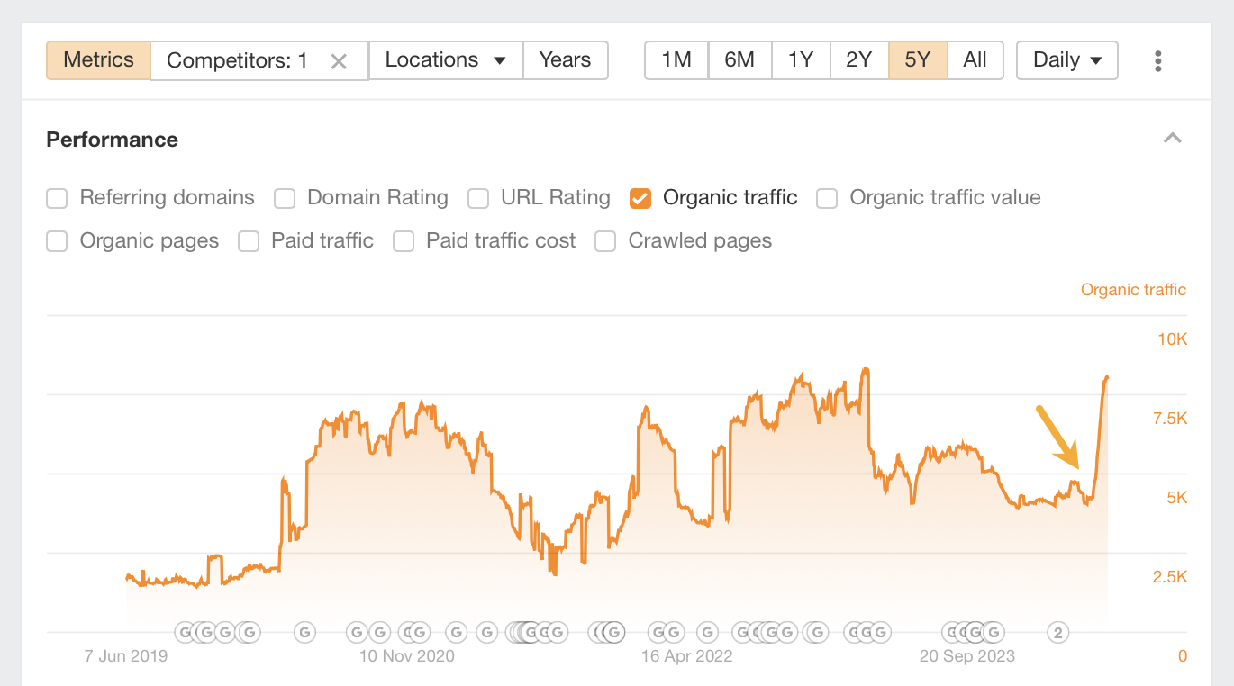Click the G update marker near 7 Jun 2019

(x=185, y=632)
